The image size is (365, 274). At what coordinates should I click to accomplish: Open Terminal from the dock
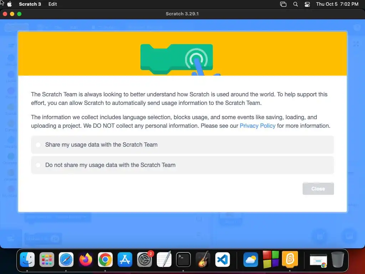pos(184,259)
